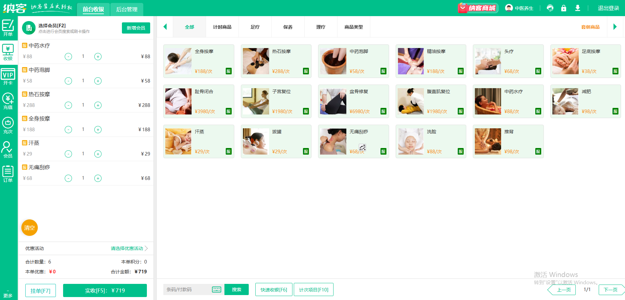Switch to 后台管理 tab

click(x=127, y=9)
